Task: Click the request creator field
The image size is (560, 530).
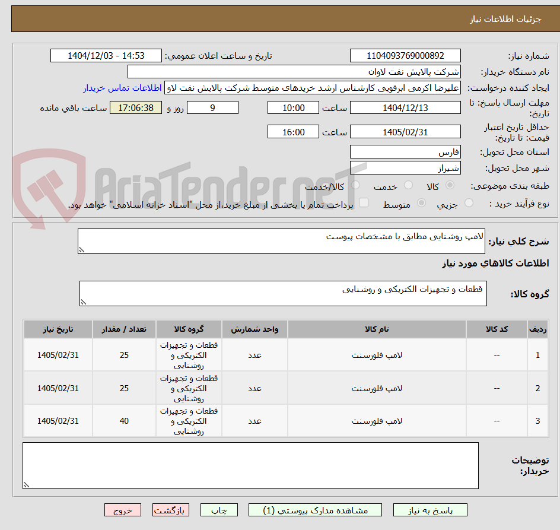Action: (313, 88)
